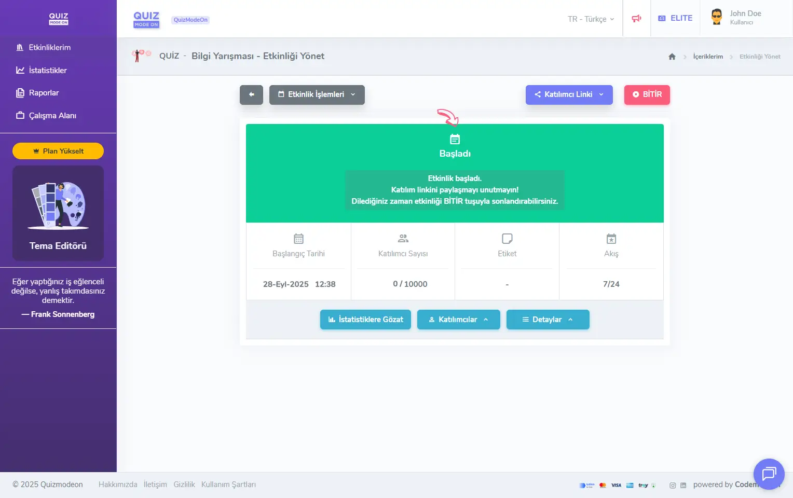Go to İstatistikler in the sidebar
This screenshot has height=498, width=793.
48,70
